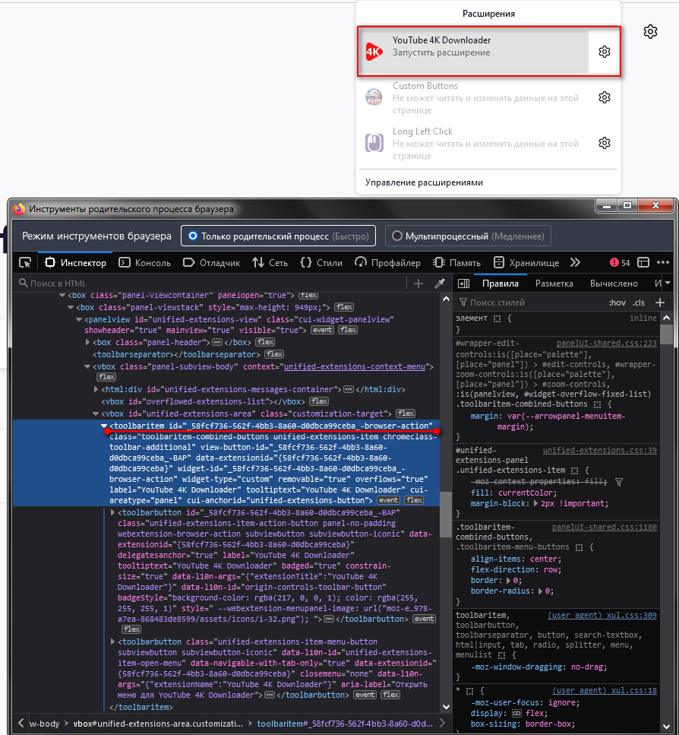This screenshot has width=679, height=735.
Task: Click the red error count badge 54
Action: click(620, 262)
